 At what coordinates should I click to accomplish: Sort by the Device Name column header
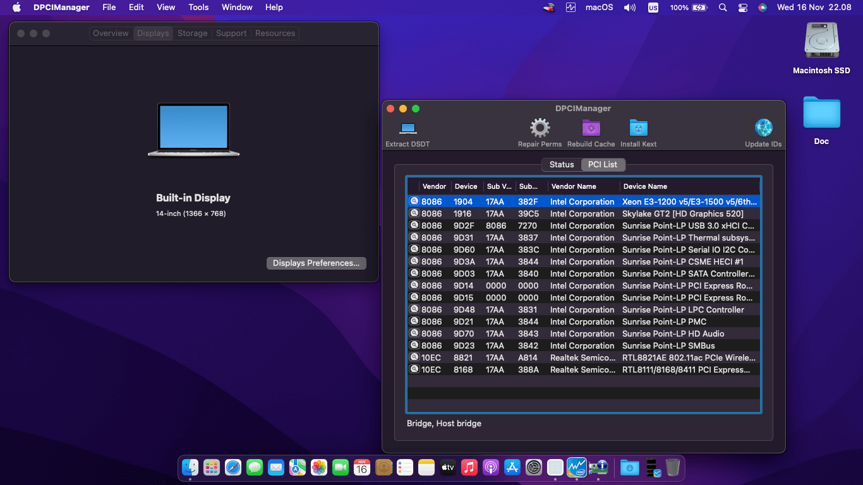[x=689, y=186]
